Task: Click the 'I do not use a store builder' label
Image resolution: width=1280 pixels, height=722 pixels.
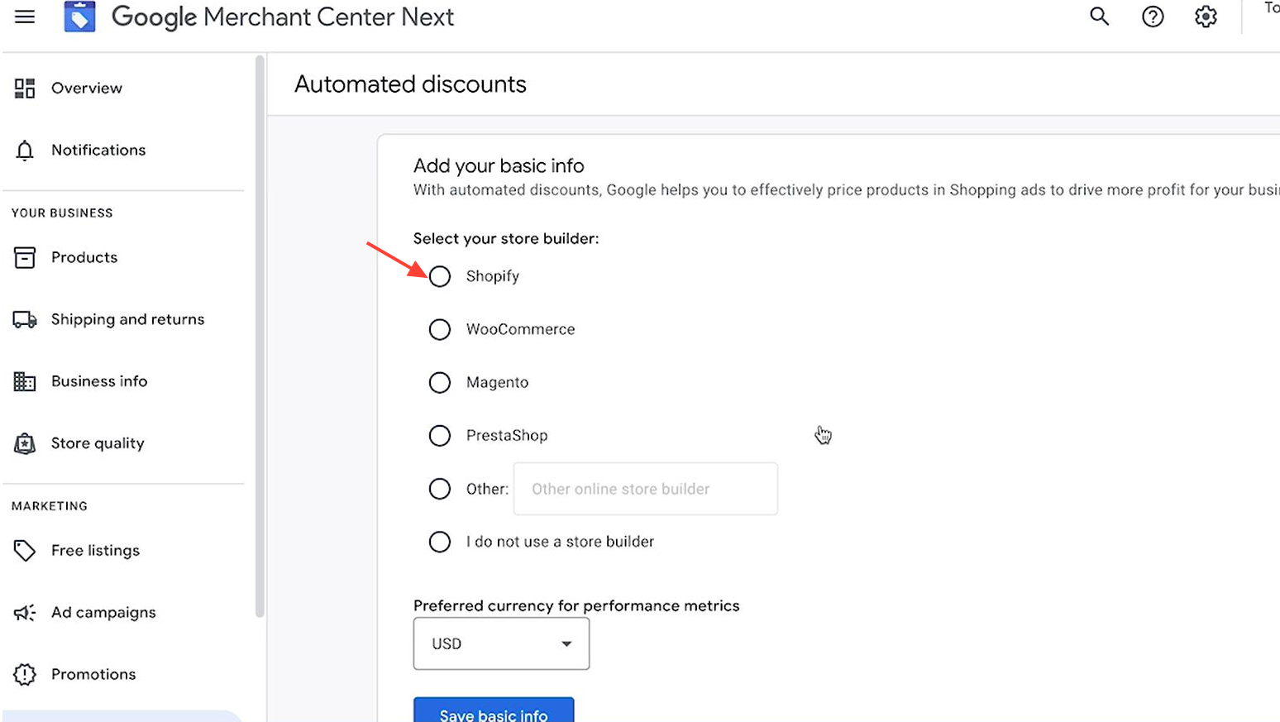Action: click(x=560, y=543)
